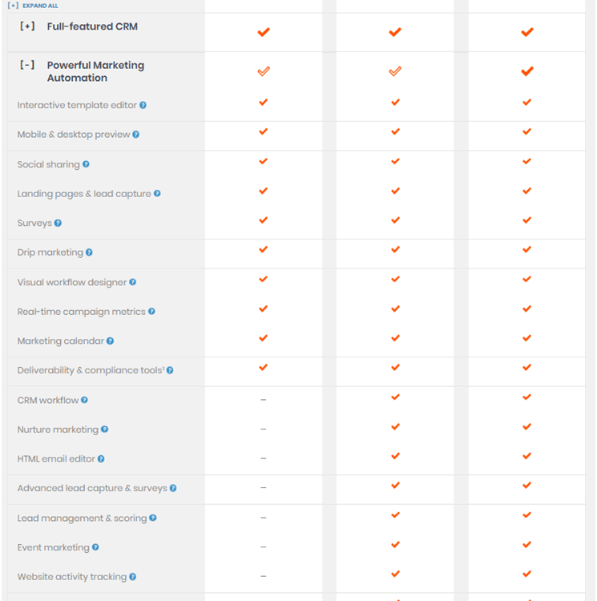Click the Nurture marketing help icon

(105, 430)
